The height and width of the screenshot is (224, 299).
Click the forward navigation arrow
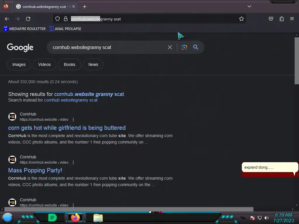(18, 19)
